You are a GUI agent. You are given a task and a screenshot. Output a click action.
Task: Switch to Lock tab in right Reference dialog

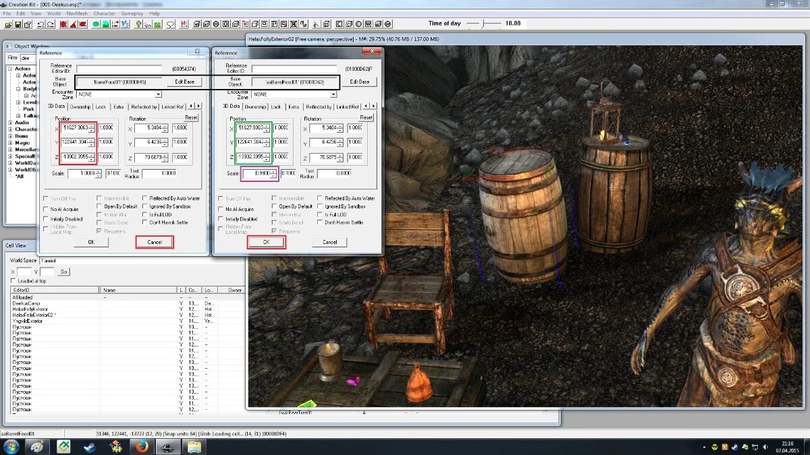276,107
